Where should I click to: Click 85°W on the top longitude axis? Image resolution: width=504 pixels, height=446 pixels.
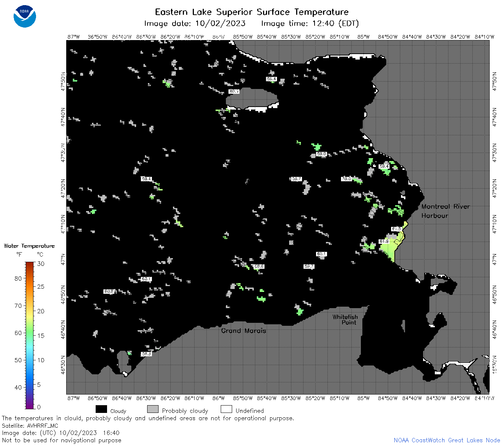click(x=363, y=37)
